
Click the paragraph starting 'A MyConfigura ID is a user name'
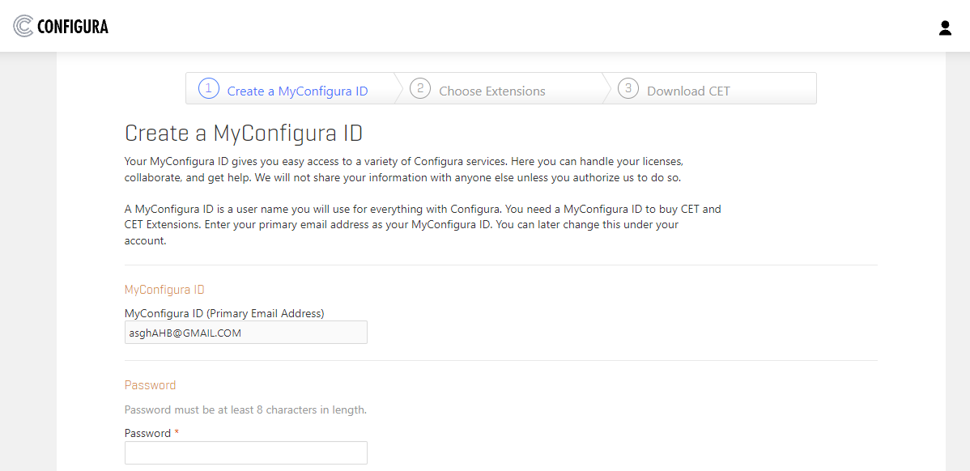pos(423,225)
